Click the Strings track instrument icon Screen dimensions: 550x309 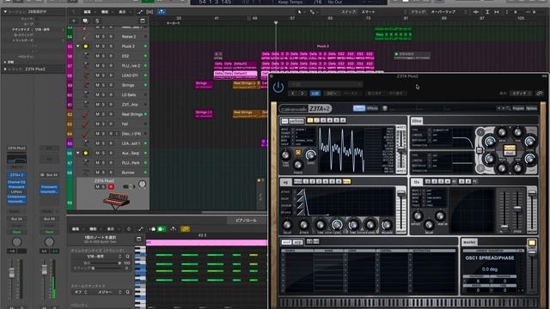point(86,85)
